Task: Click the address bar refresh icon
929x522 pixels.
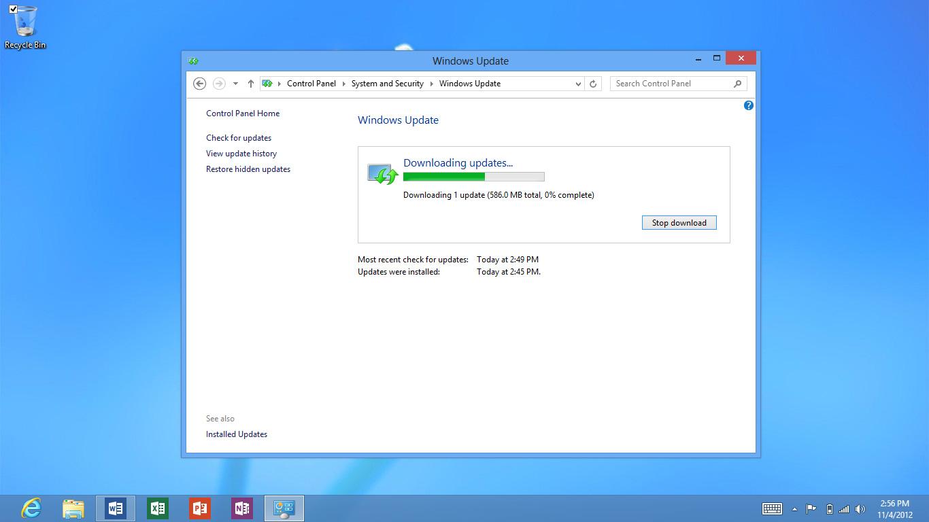Action: (x=592, y=83)
